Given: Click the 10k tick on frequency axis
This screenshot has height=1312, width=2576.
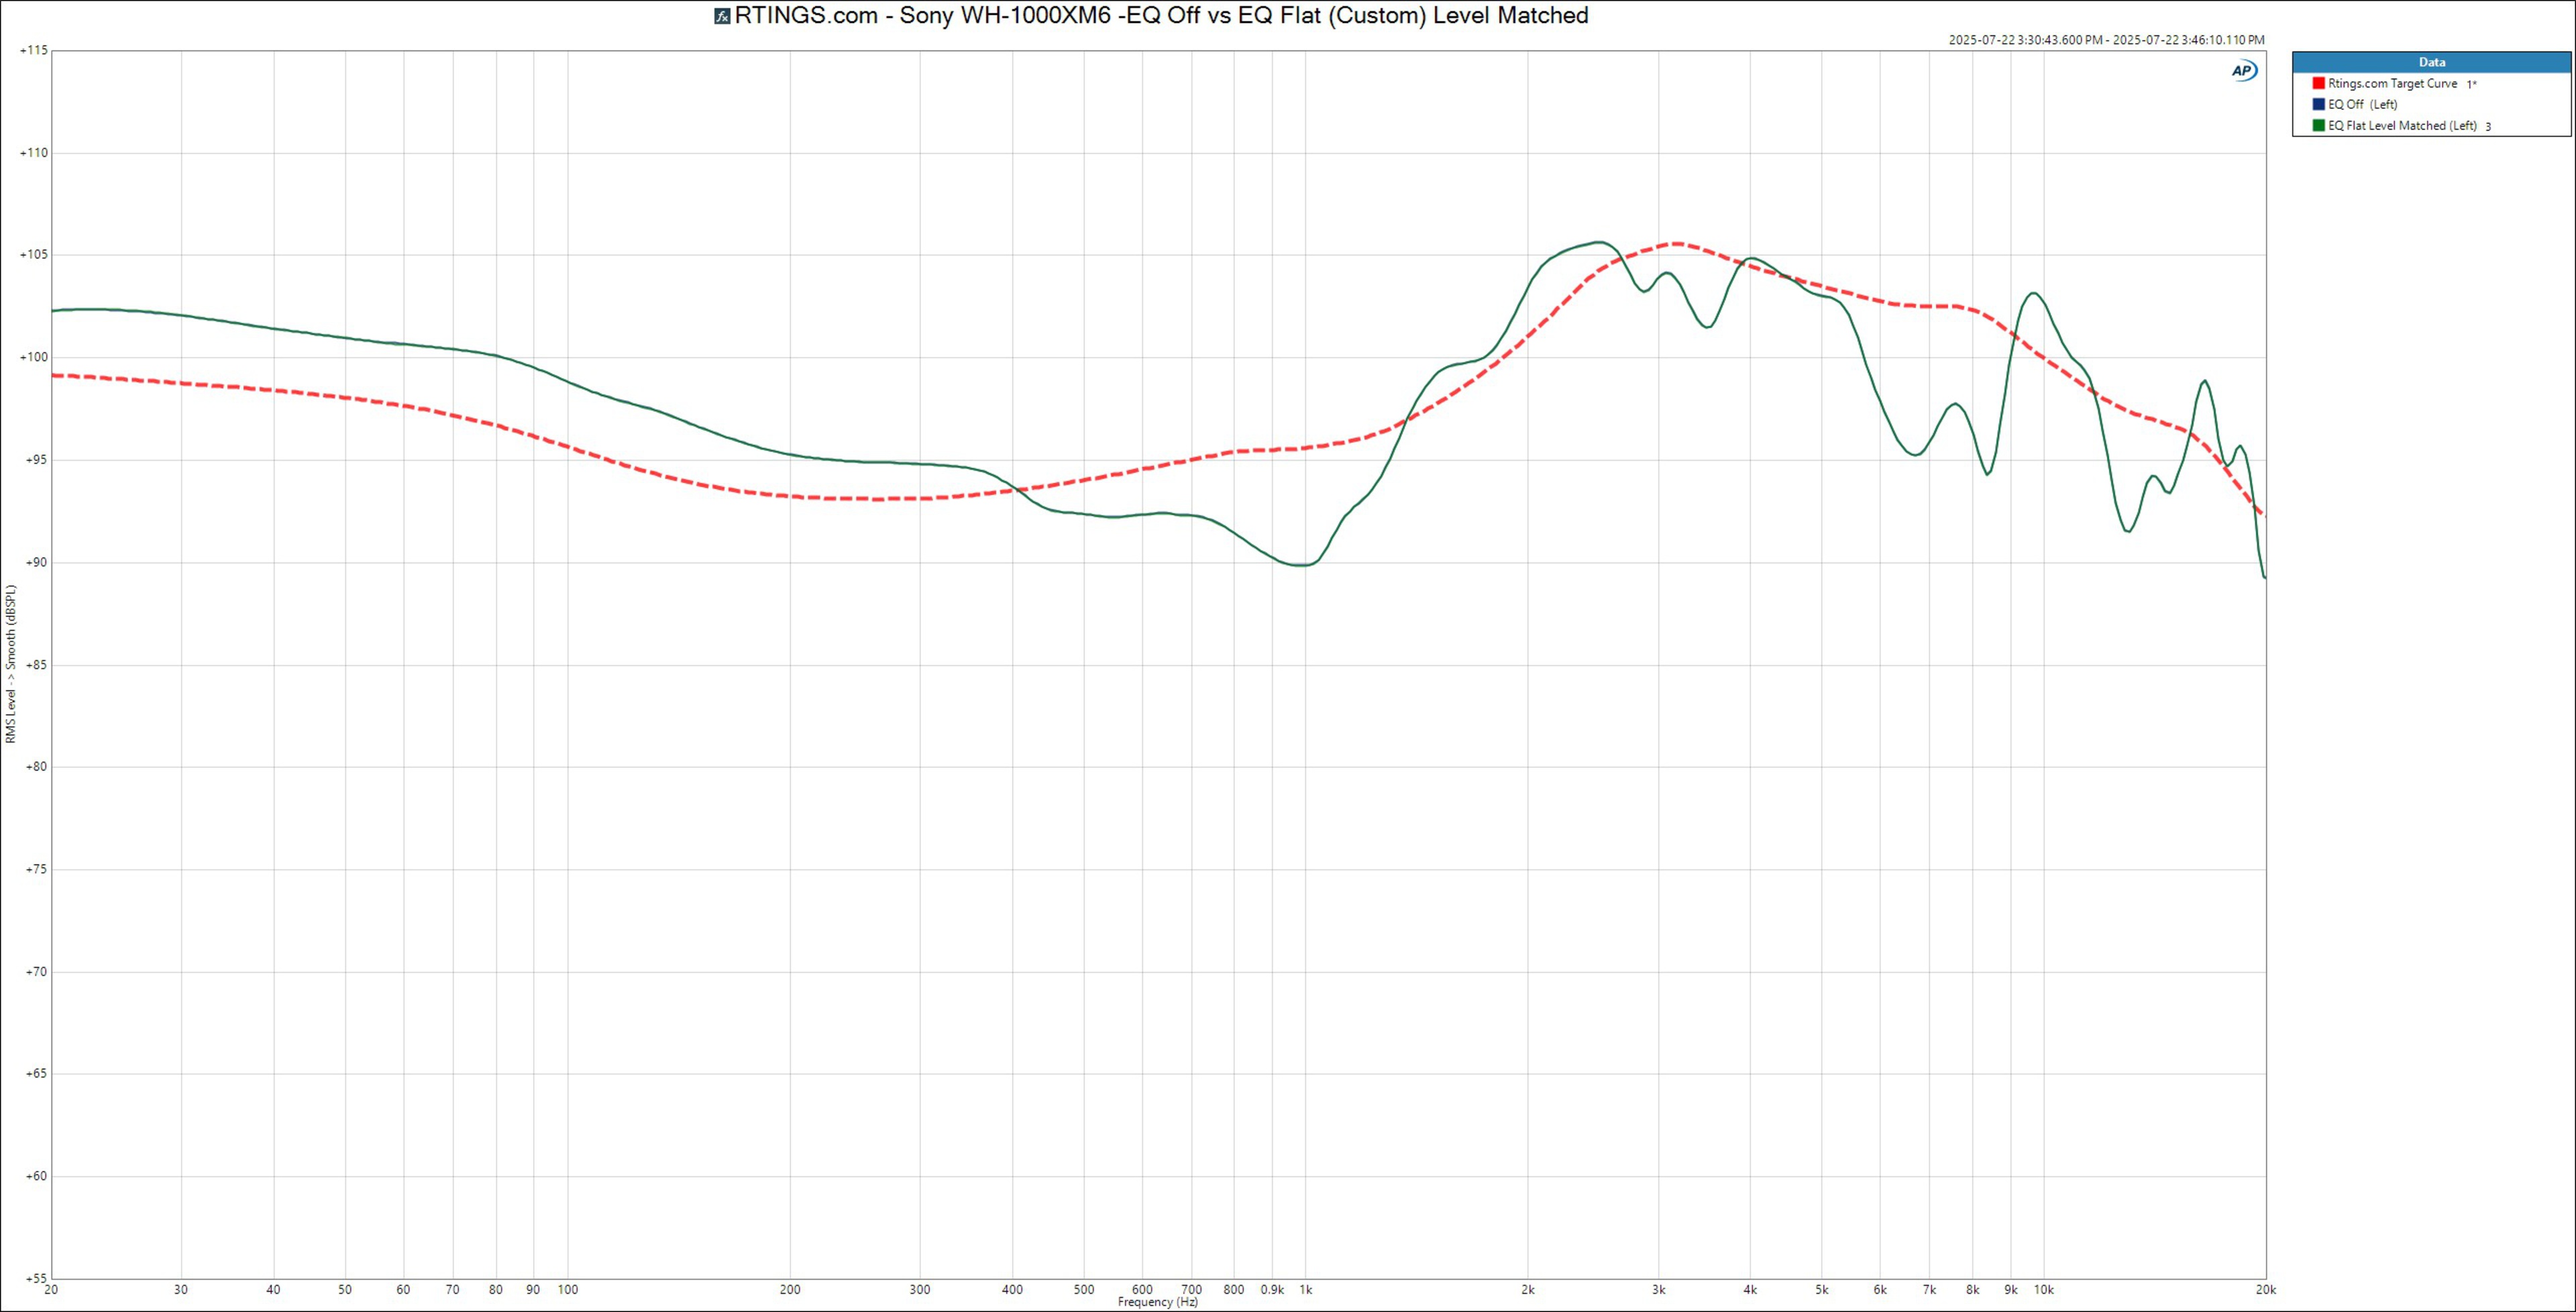Looking at the screenshot, I should click(x=2043, y=1290).
